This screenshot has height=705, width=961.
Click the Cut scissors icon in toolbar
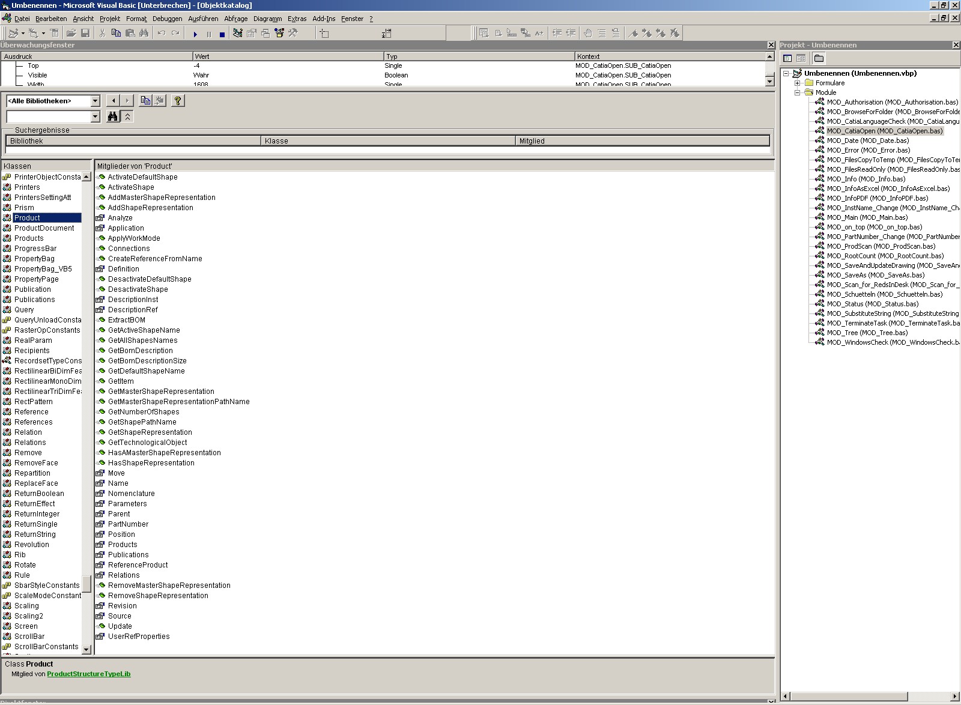point(102,33)
